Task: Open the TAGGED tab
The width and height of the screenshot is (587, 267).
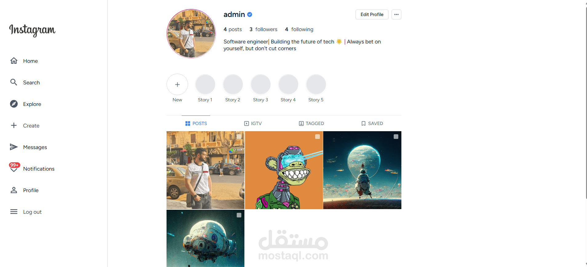Action: click(311, 123)
